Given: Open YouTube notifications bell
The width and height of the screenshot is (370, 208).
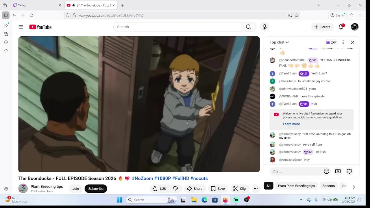Looking at the screenshot, I should (x=341, y=27).
